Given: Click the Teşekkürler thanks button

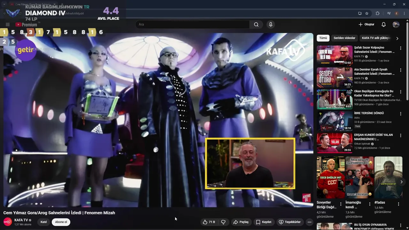Looking at the screenshot, I should (289, 222).
